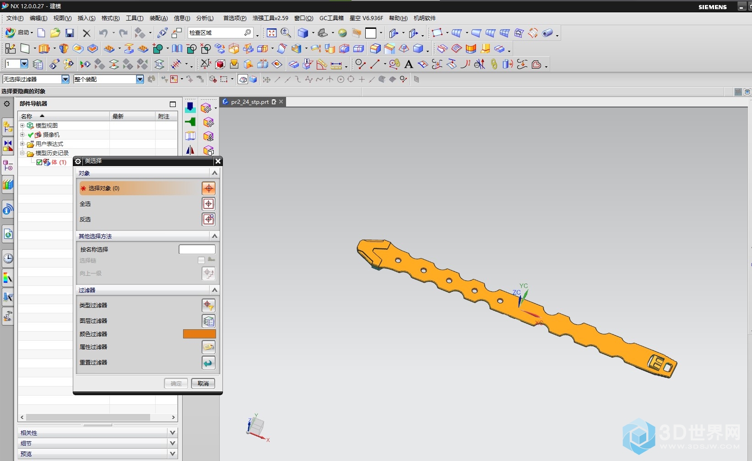
Task: Click the zoom magnifier icon
Action: [x=286, y=33]
